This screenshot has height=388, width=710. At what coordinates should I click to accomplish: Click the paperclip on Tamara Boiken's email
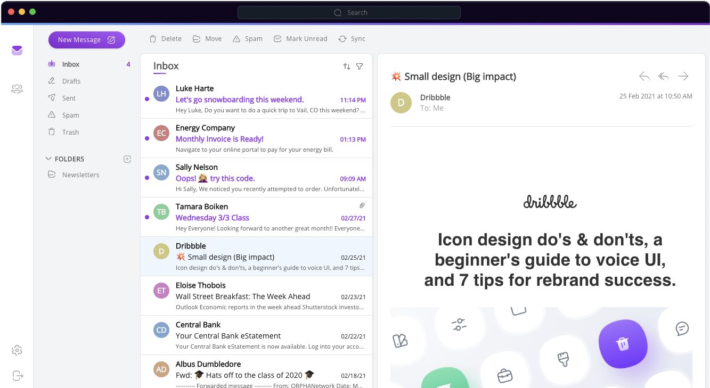(362, 205)
